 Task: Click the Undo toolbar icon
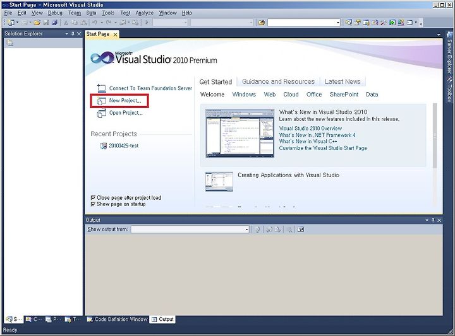pyautogui.click(x=95, y=23)
